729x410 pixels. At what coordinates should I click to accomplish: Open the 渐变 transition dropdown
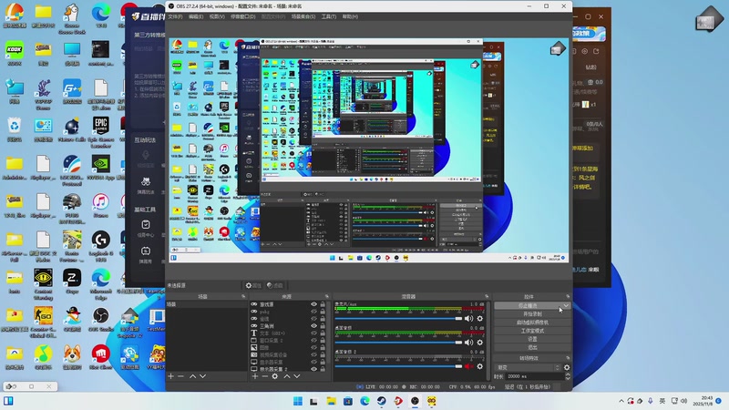[x=529, y=367]
